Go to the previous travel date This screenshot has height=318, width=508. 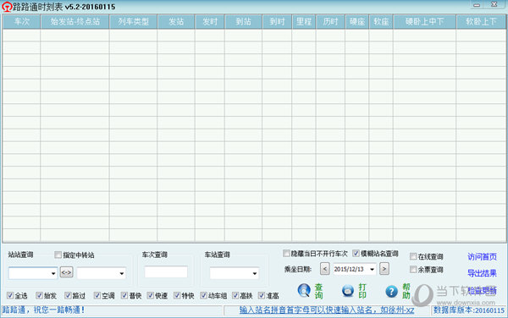pyautogui.click(x=324, y=268)
